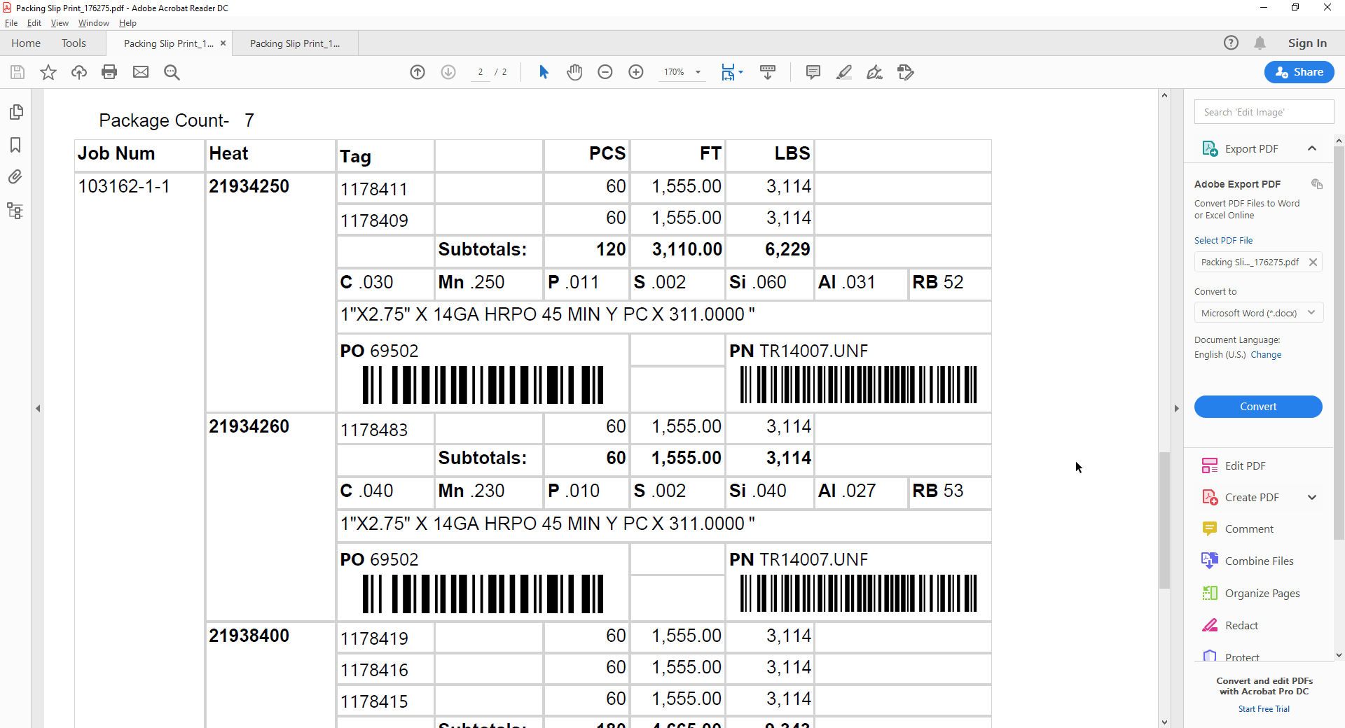The image size is (1345, 728).
Task: Add a sticky note comment
Action: tap(813, 72)
